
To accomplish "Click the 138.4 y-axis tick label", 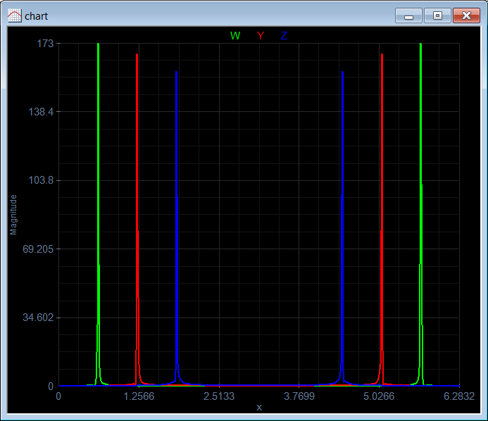I will tap(41, 112).
